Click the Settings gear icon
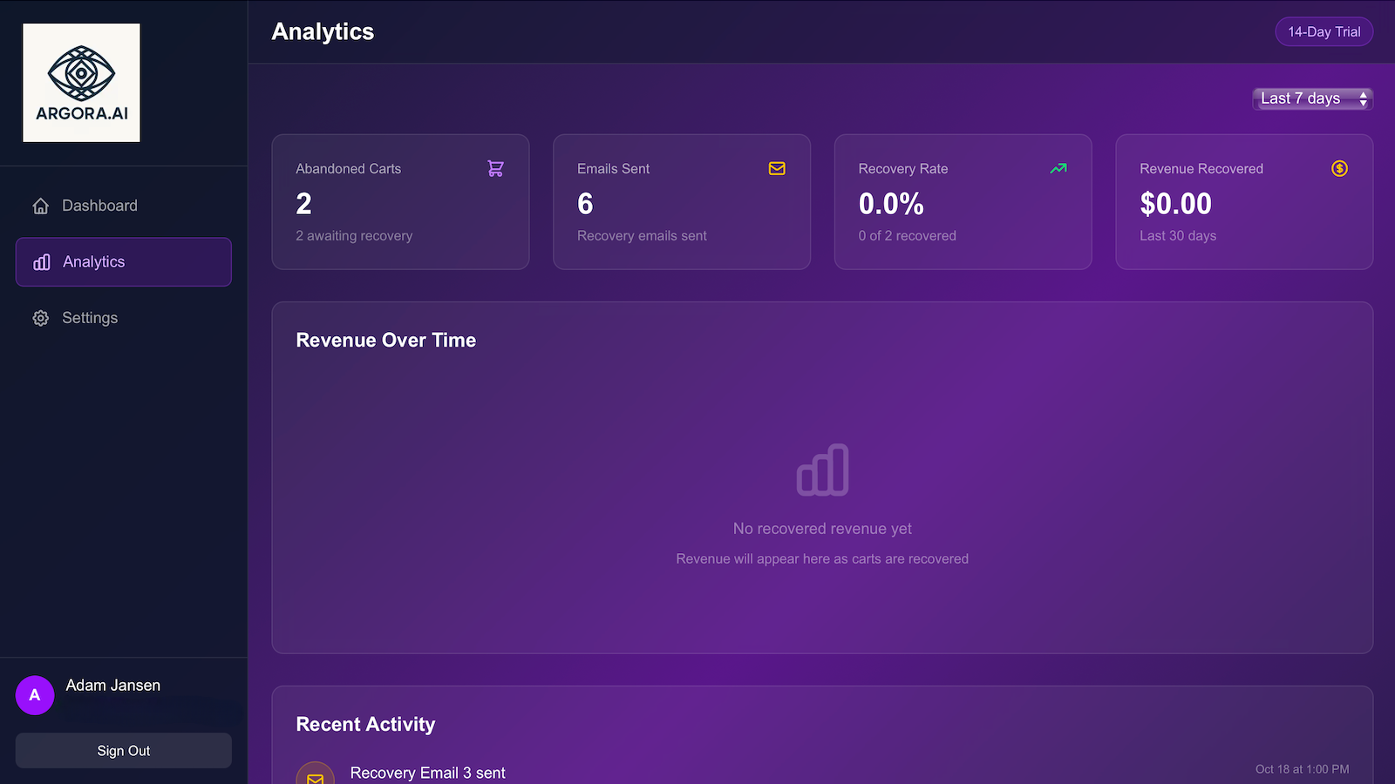 pos(40,319)
